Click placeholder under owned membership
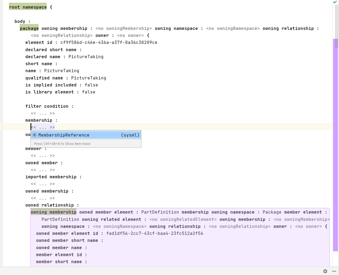339x275 pixels. (43, 198)
